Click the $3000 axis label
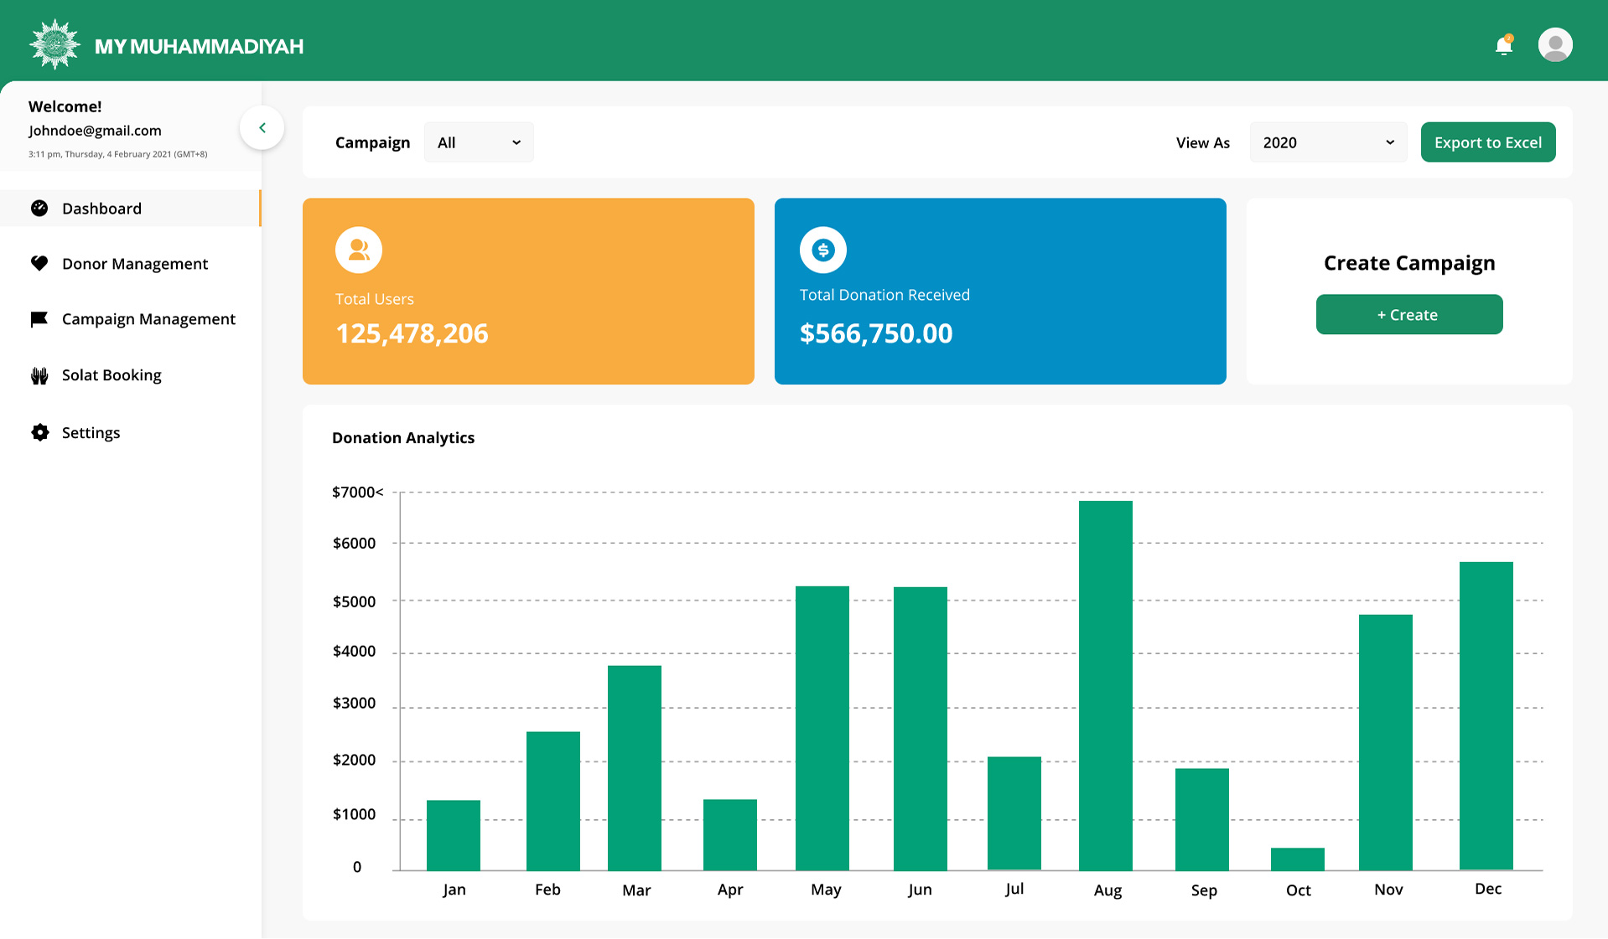Viewport: 1608px width, 939px height. (354, 703)
